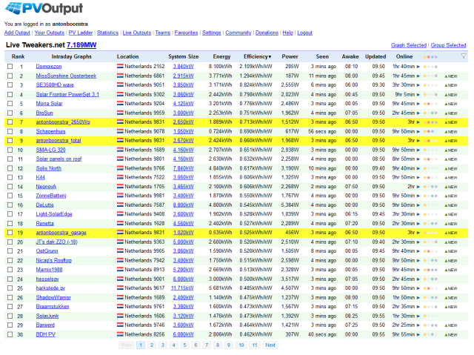Click the green NEW badge in antonboonstra_total row
Viewport: 474px width, 355px height.
(x=451, y=141)
